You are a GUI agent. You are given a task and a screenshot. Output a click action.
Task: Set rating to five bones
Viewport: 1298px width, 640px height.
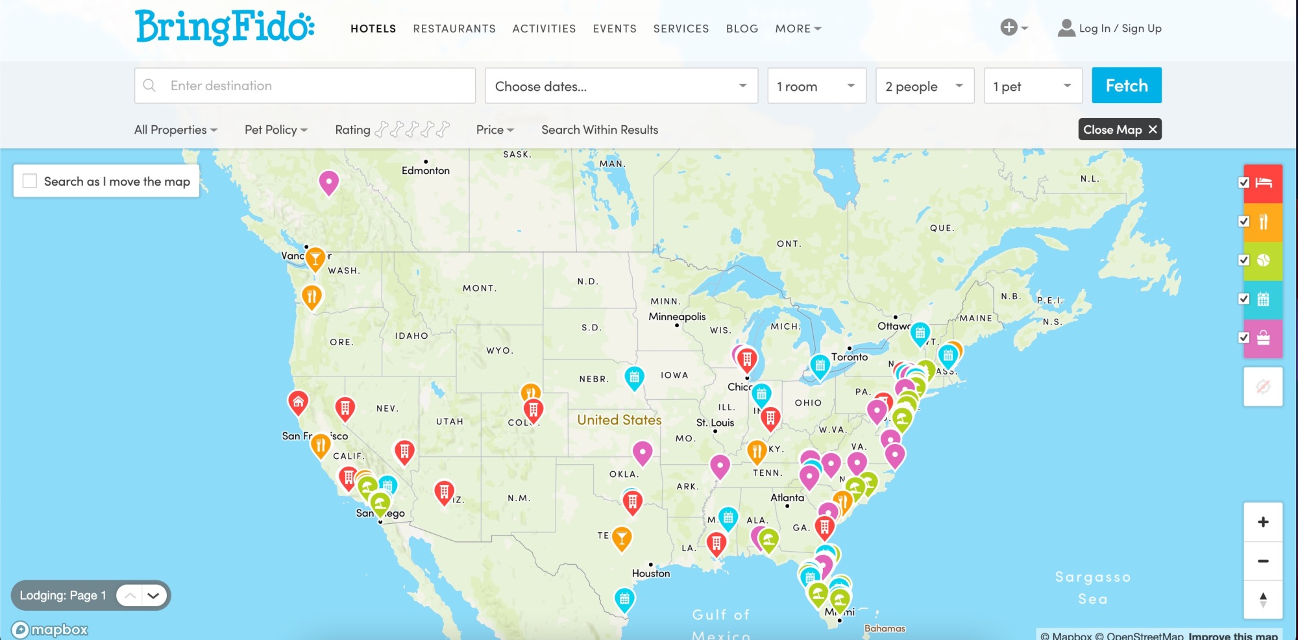443,129
